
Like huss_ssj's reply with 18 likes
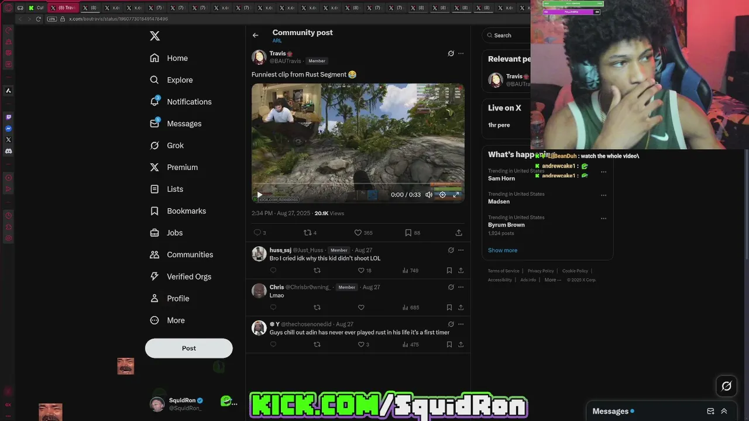pyautogui.click(x=361, y=270)
